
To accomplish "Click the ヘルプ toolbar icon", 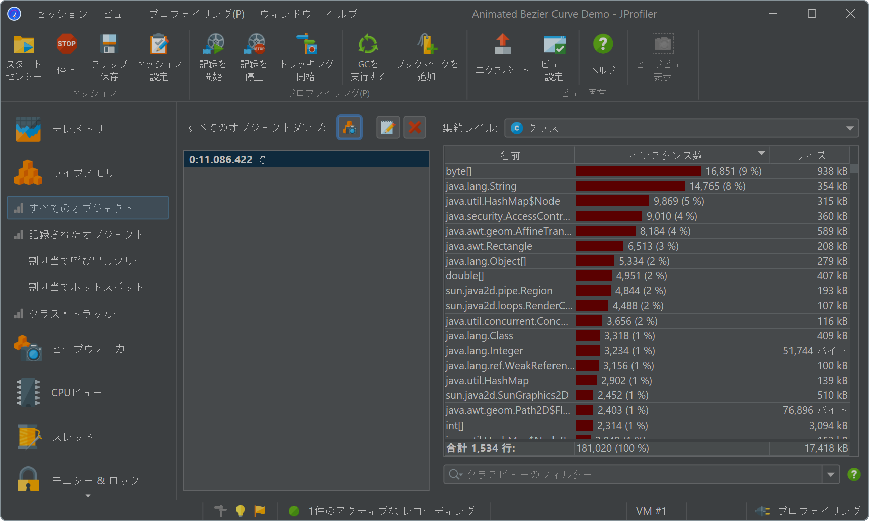I will [603, 54].
